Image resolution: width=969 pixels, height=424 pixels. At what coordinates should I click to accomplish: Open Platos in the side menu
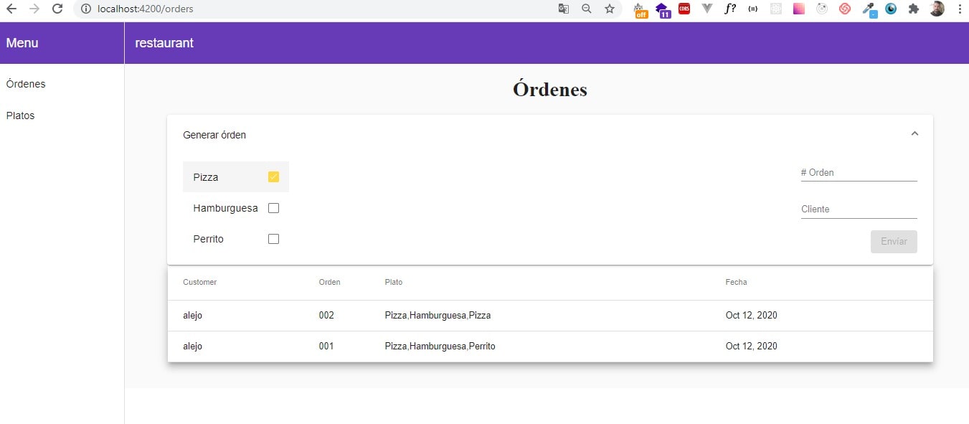(21, 116)
